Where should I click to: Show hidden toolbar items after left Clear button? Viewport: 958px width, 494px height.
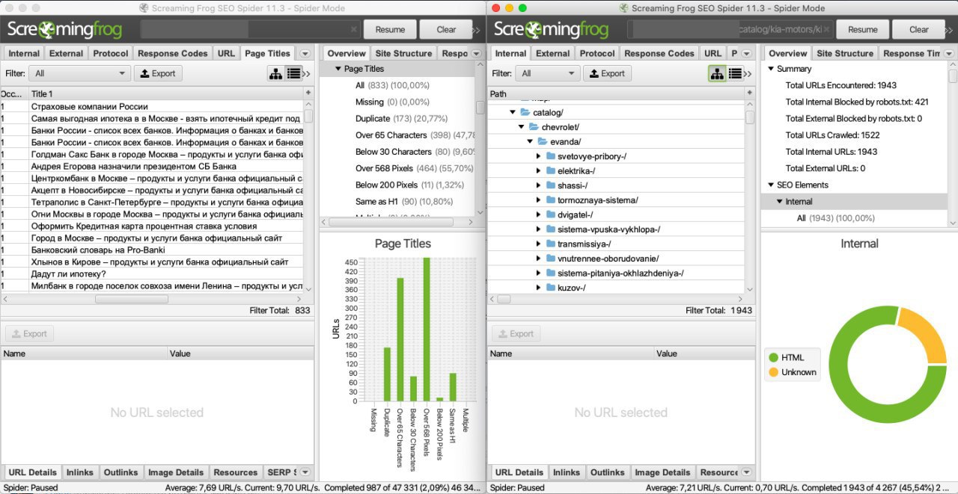476,30
